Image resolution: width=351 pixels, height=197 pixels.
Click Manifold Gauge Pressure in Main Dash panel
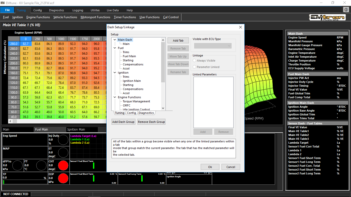click(x=305, y=45)
